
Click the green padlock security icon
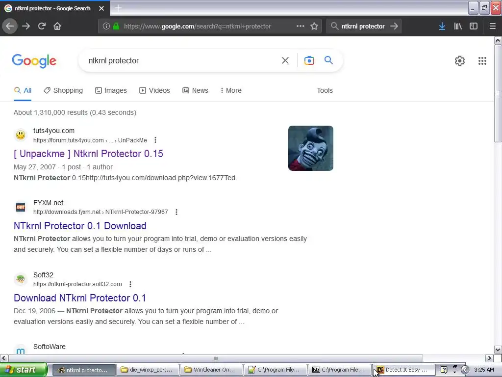pyautogui.click(x=116, y=27)
